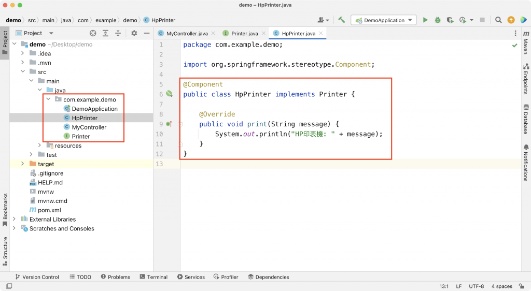Image resolution: width=531 pixels, height=291 pixels.
Task: Place the cursor on empty editor line 13
Action: (x=351, y=164)
